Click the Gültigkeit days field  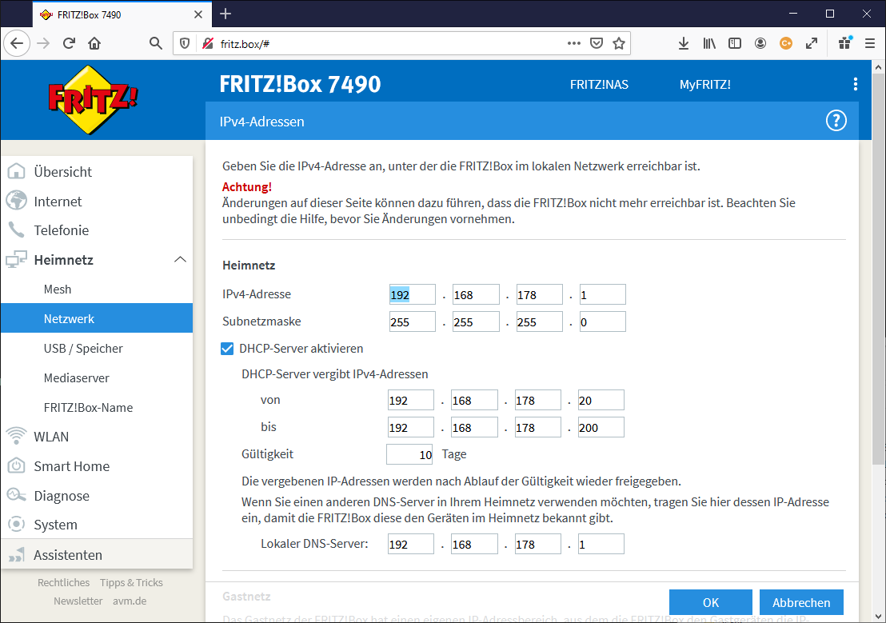(409, 454)
